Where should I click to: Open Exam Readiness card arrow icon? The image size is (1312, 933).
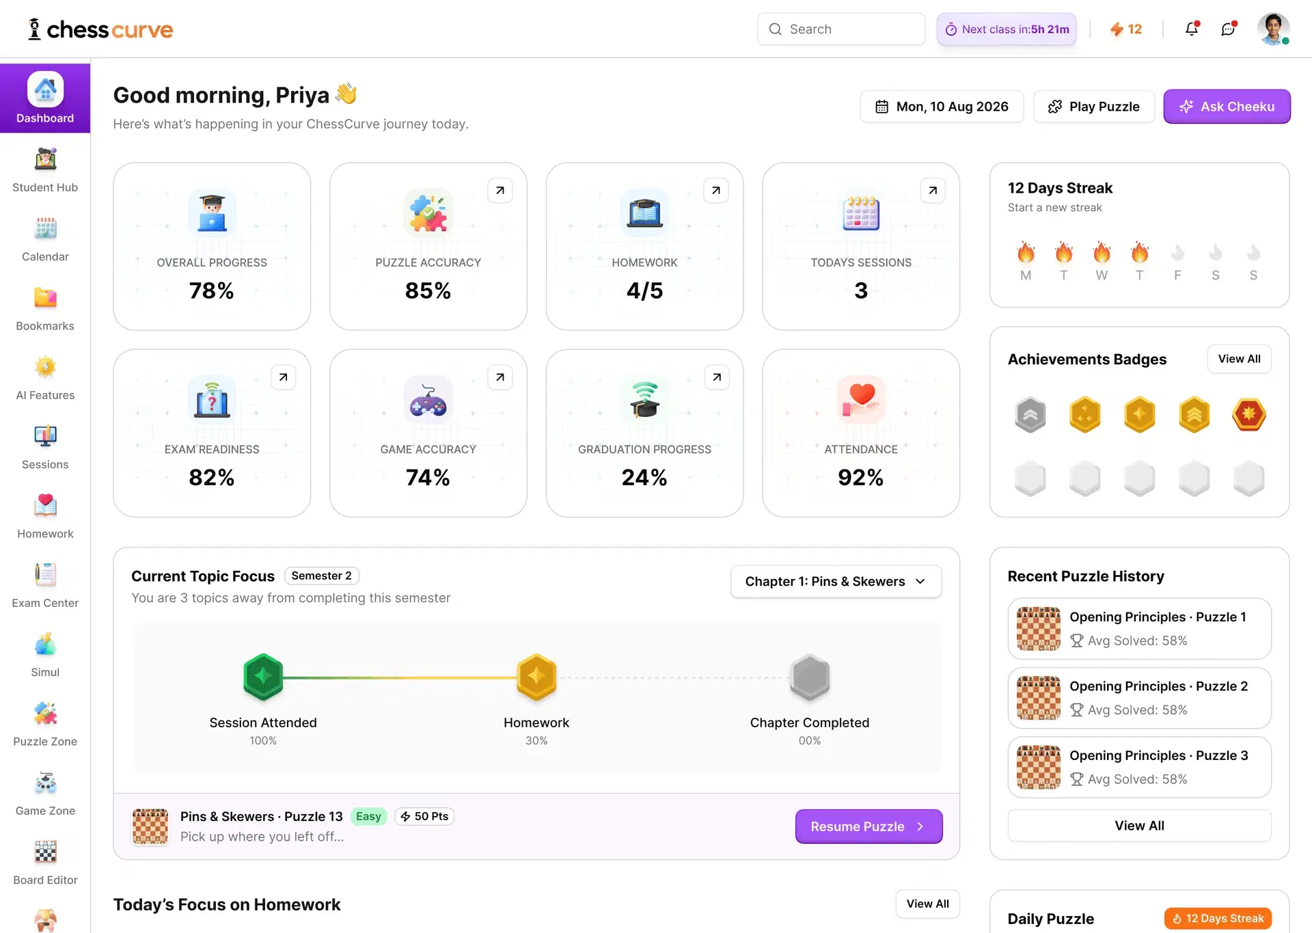(x=284, y=377)
